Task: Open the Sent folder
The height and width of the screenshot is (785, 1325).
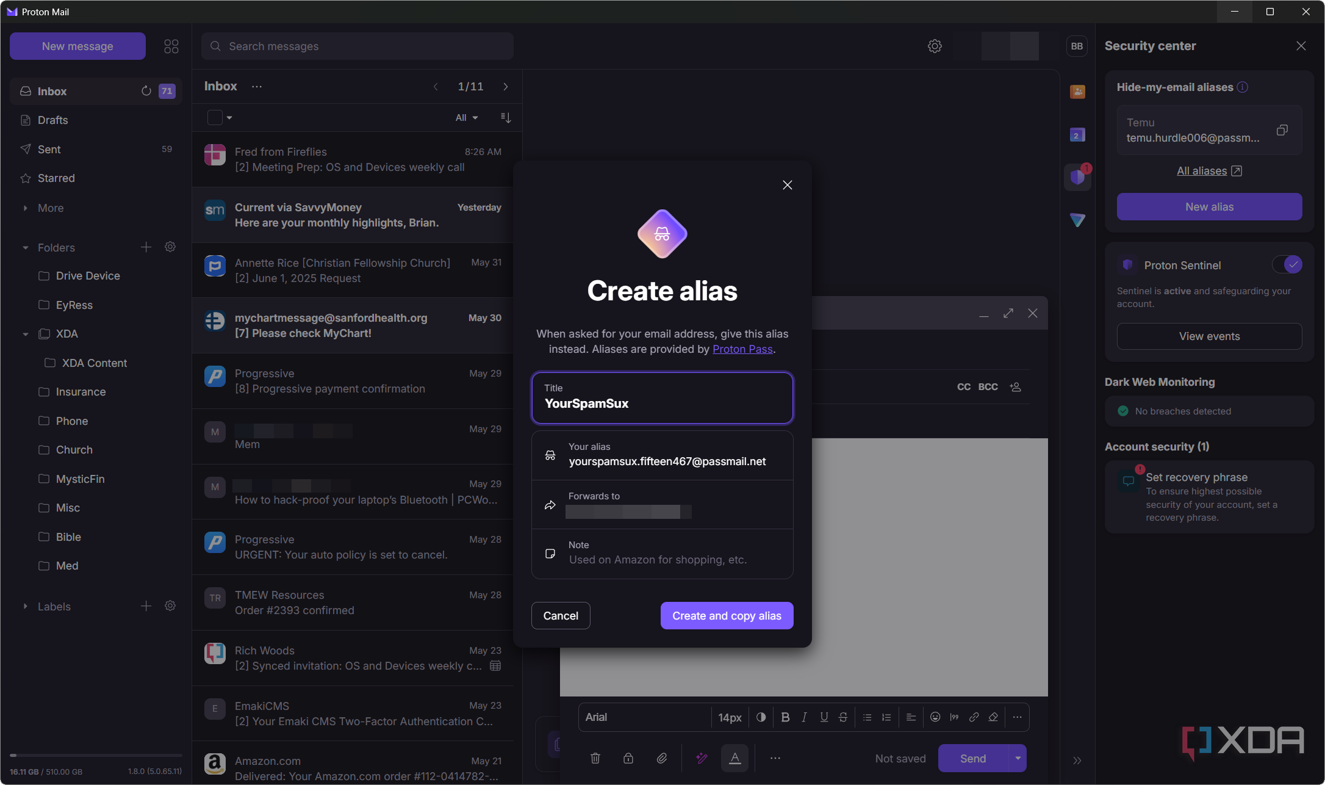Action: 96,150
